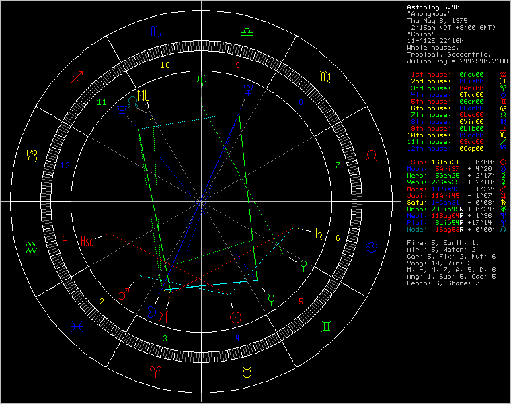
Task: Select the house 10 number in the wheel
Action: pos(164,65)
